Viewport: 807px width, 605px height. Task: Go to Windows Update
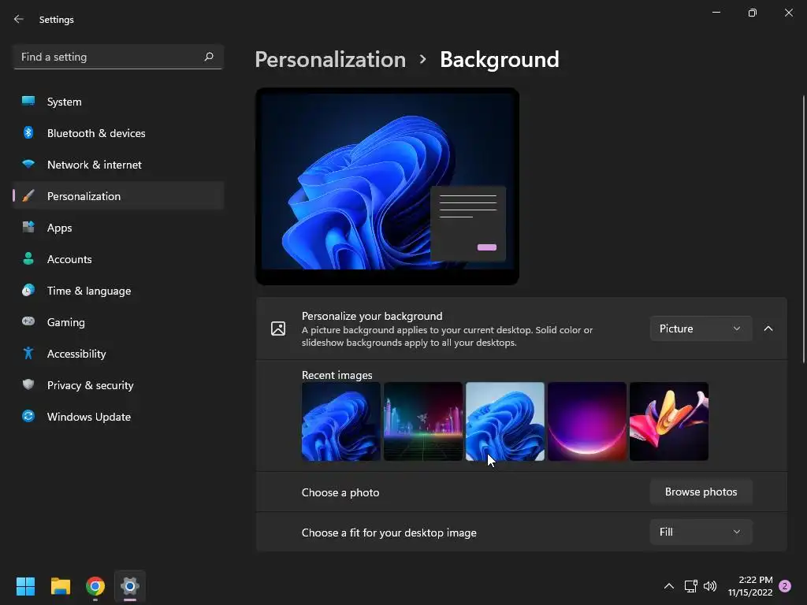118,416
